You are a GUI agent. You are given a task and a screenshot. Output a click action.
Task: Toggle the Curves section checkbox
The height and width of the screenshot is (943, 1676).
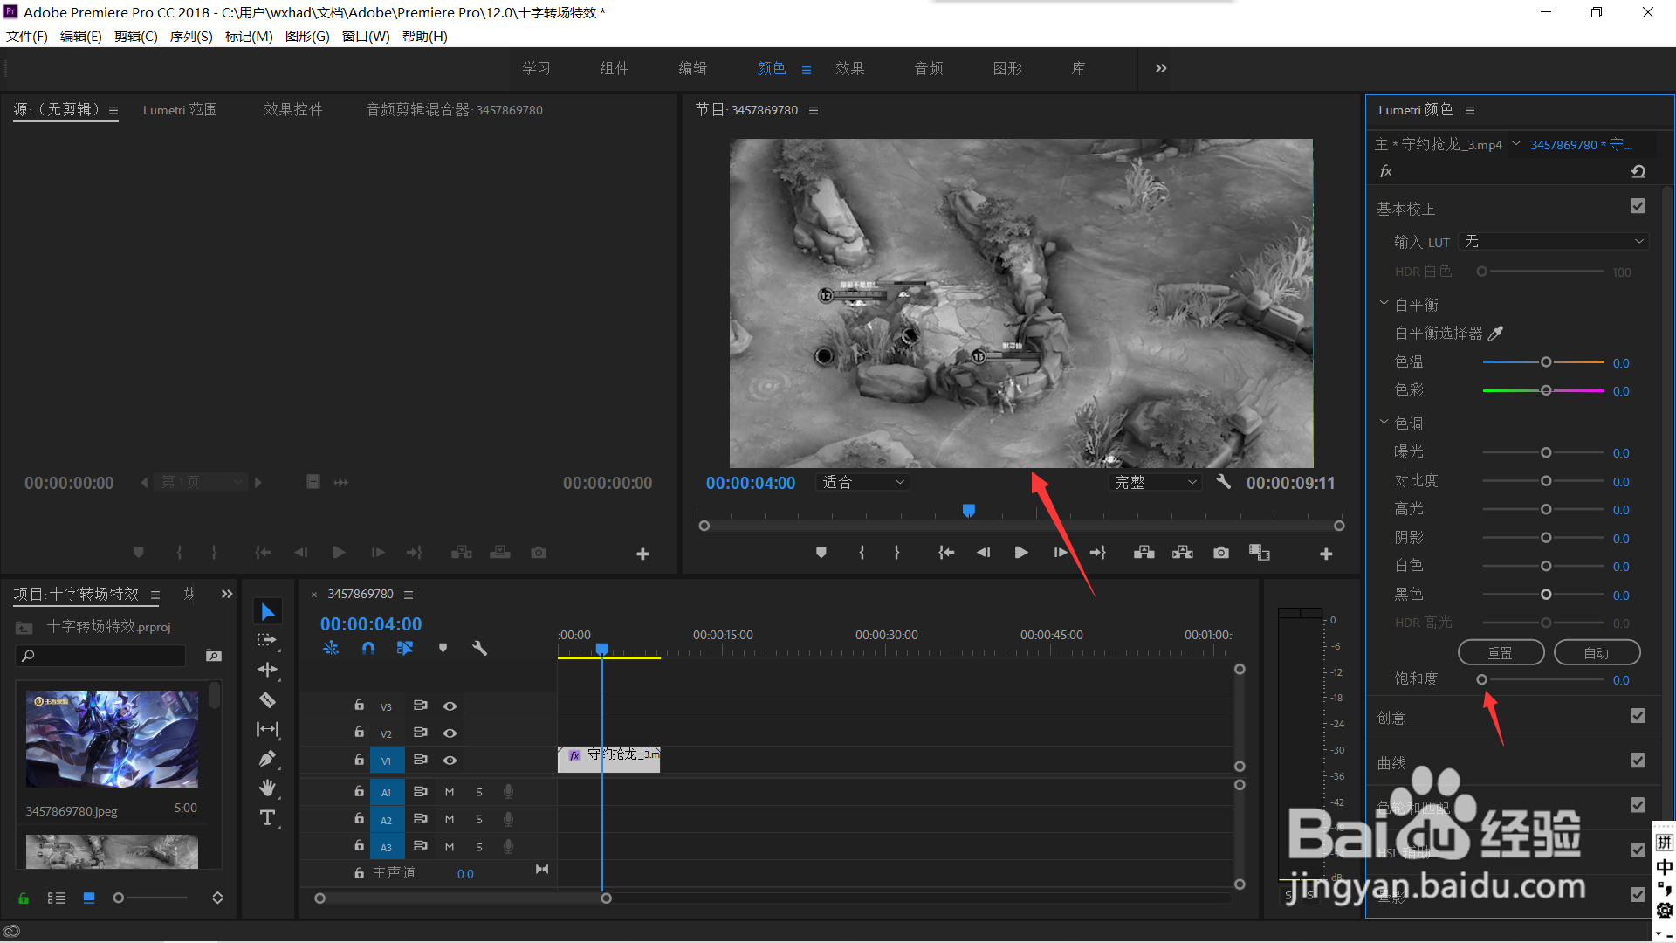(1638, 761)
